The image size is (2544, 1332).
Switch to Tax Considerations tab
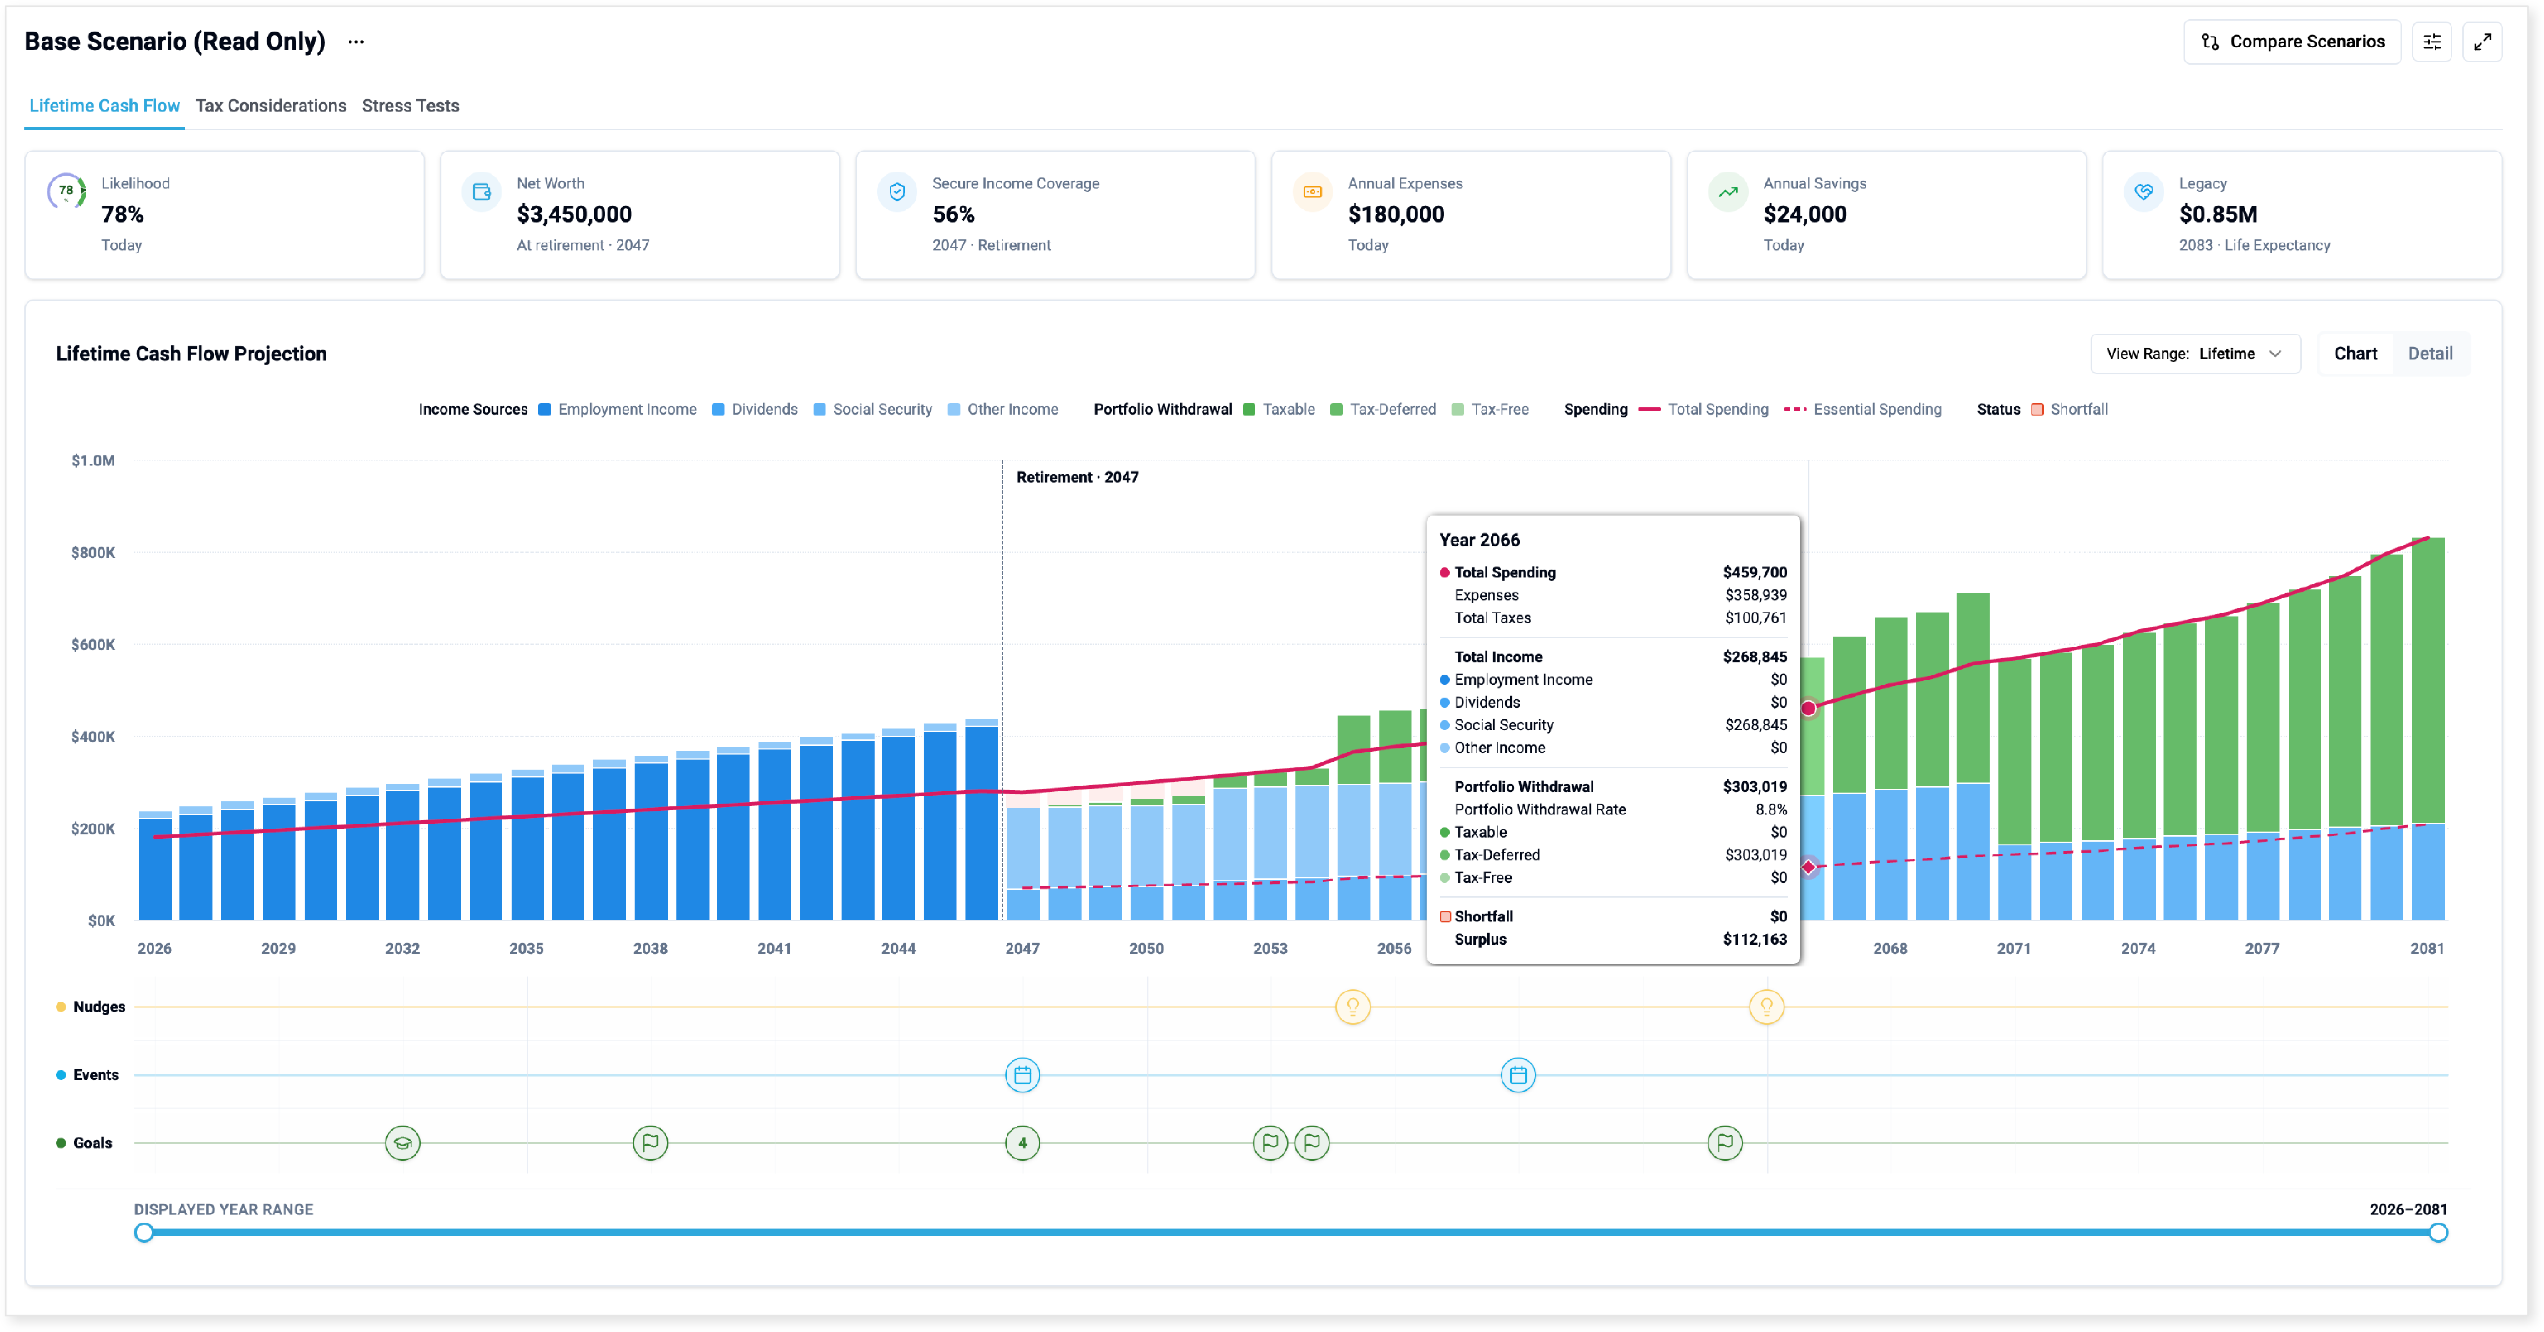click(271, 105)
